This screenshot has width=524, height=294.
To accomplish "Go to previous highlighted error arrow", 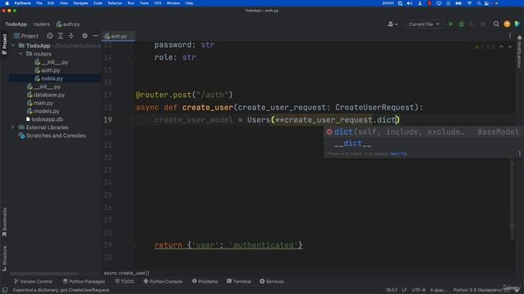I will click(501, 47).
